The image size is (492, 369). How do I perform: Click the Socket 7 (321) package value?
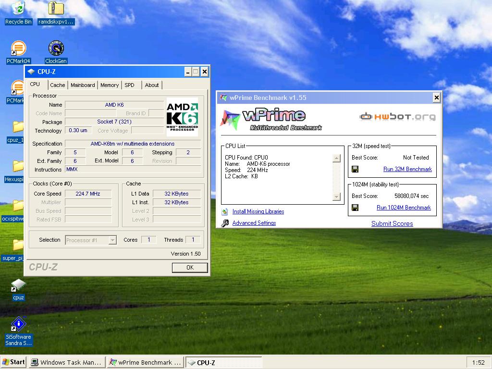(x=114, y=122)
